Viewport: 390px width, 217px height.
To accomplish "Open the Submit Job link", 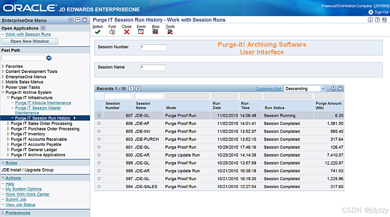I will 16,200.
